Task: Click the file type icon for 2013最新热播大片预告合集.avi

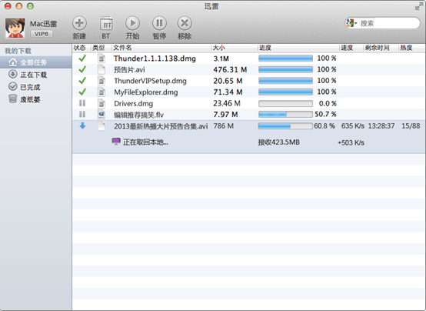Action: tap(102, 125)
